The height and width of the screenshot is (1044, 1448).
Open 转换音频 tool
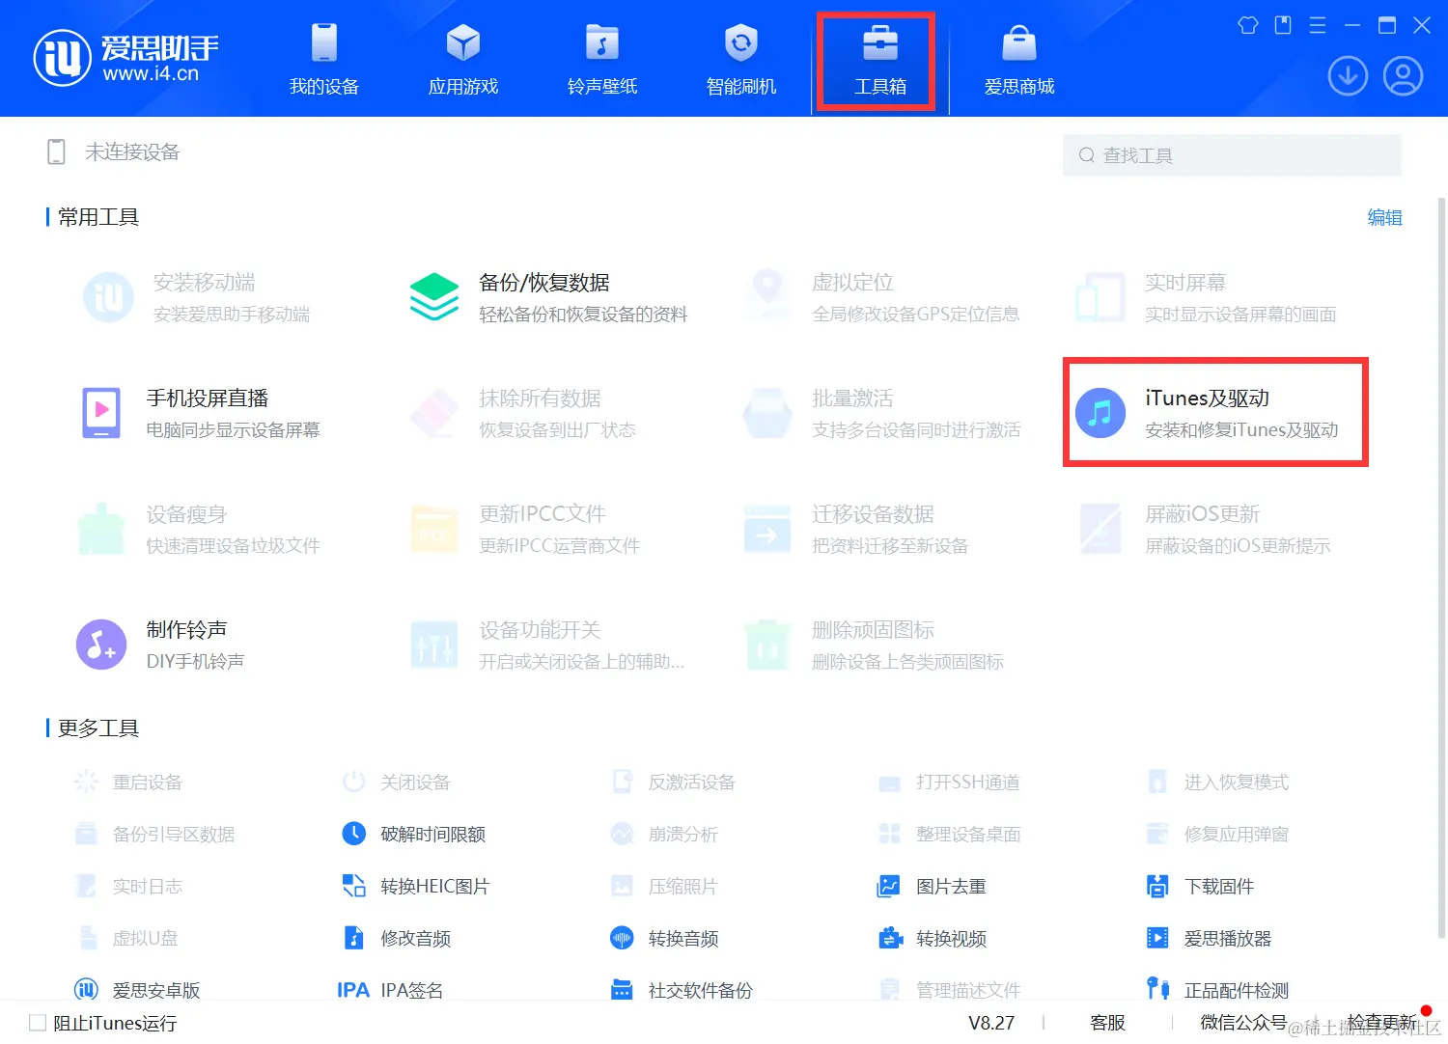[x=664, y=938]
